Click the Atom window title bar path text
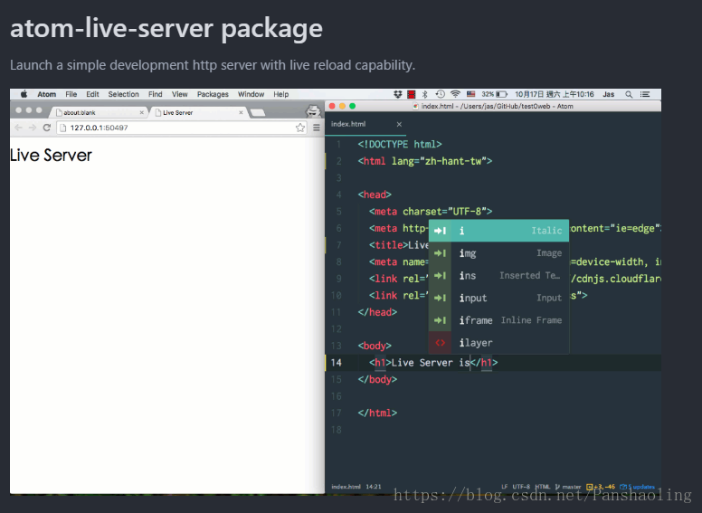 pos(497,106)
